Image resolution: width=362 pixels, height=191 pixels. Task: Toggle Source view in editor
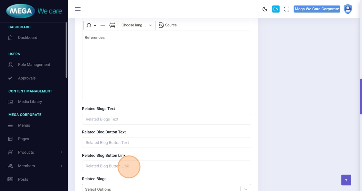pos(168,25)
